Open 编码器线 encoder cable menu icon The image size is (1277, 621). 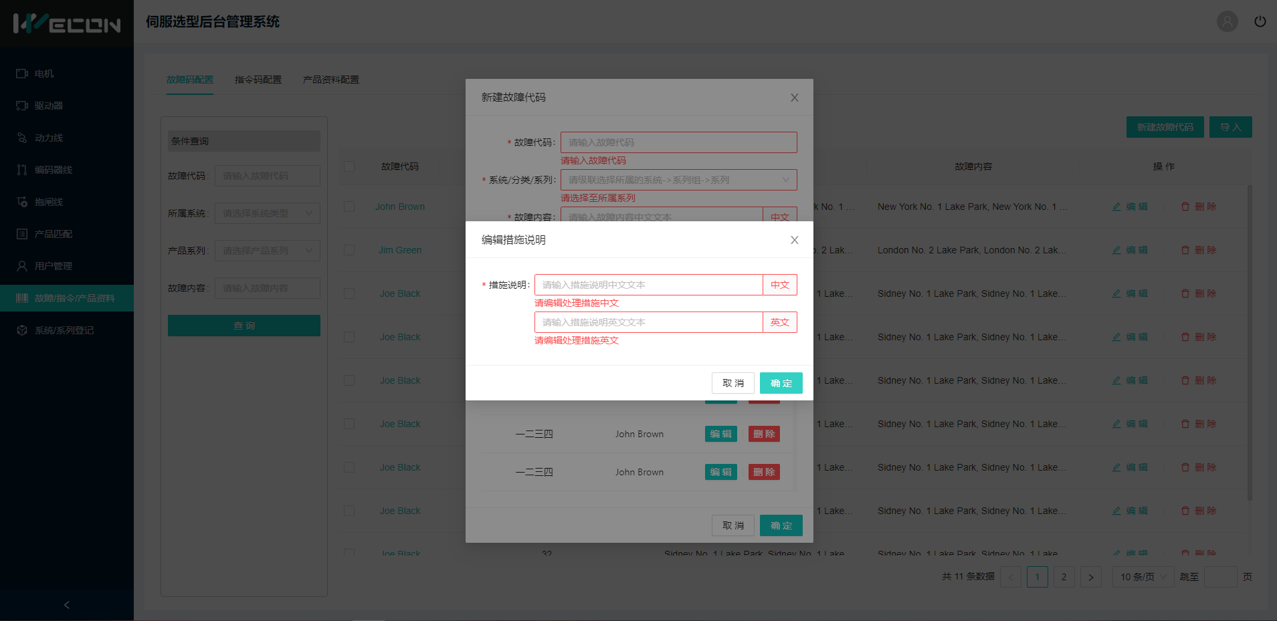coord(22,170)
